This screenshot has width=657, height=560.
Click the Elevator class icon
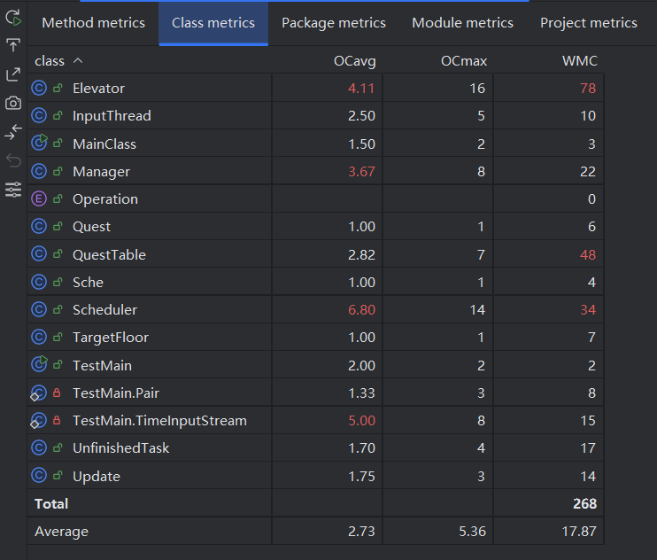tap(38, 89)
